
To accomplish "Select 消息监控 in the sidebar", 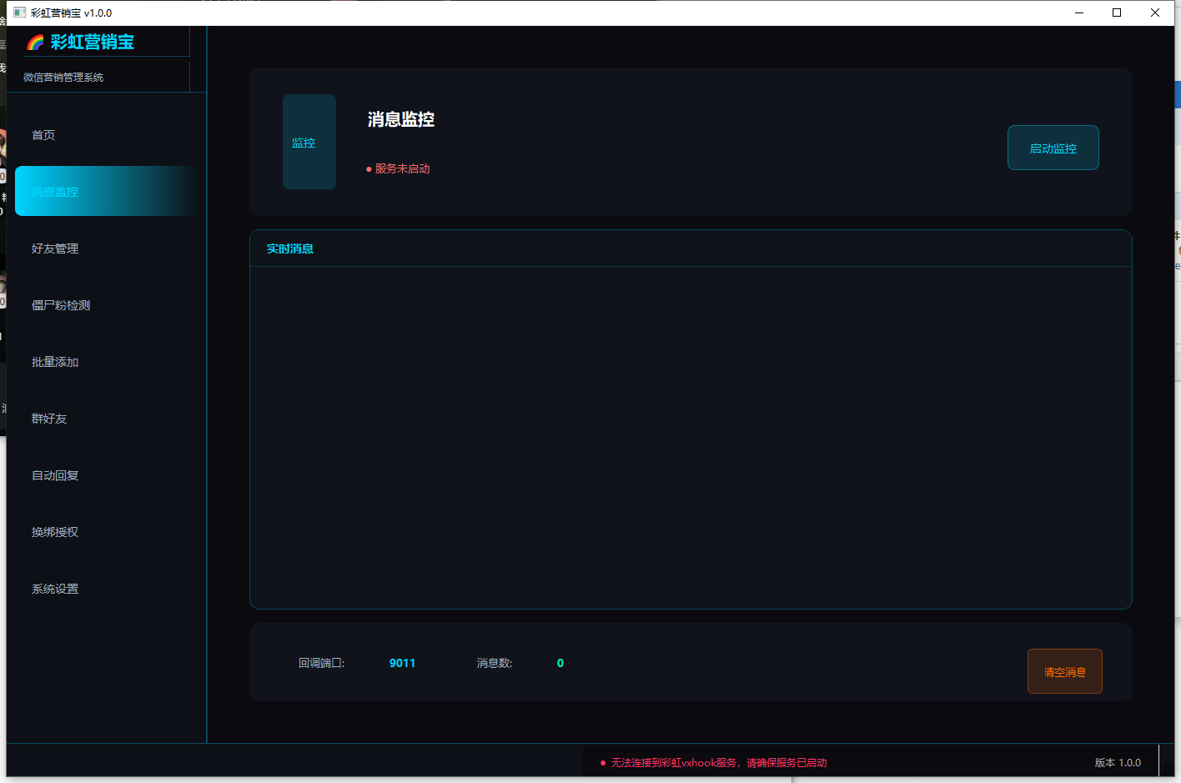I will 107,191.
